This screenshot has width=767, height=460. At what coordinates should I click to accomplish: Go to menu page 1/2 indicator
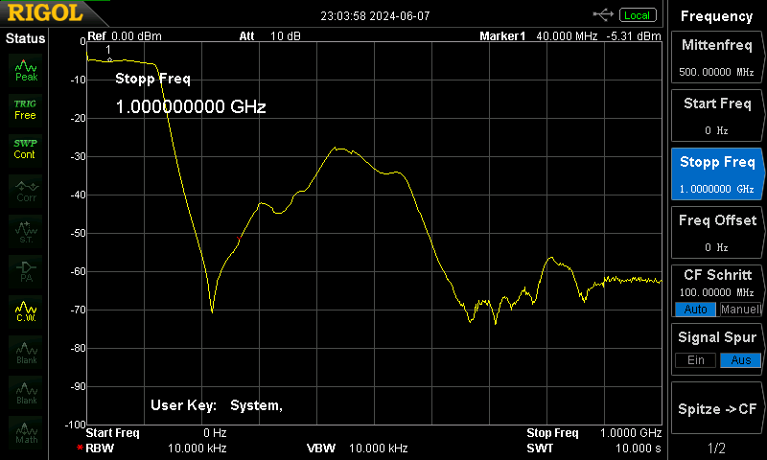(716, 448)
